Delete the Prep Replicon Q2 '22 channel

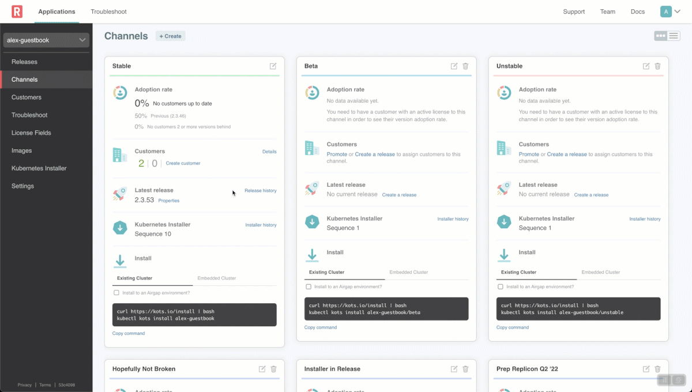tap(657, 369)
